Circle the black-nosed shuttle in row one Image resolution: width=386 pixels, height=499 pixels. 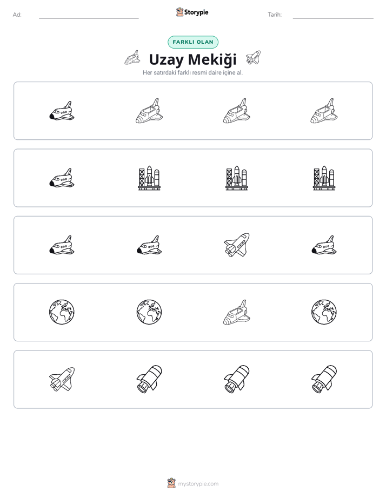62,111
